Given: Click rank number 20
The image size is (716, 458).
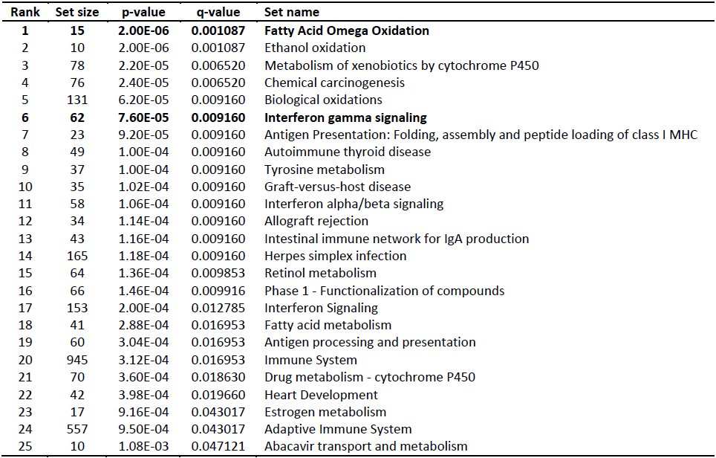Looking at the screenshot, I should [x=25, y=360].
